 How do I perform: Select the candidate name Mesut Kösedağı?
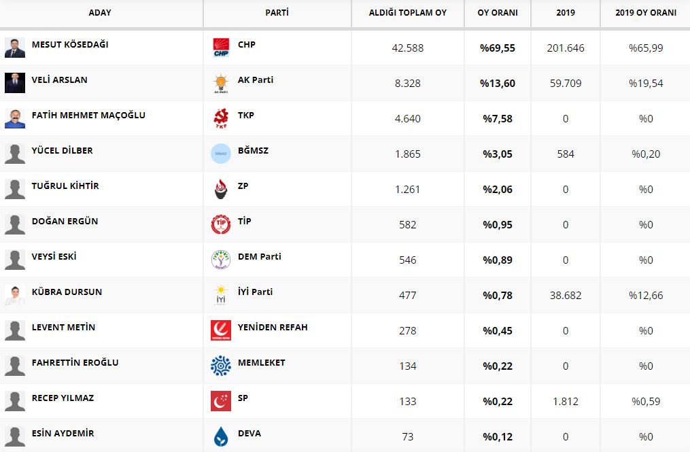click(x=70, y=44)
